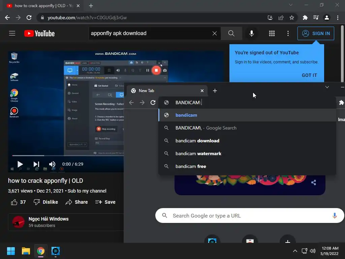Mute the video volume speaker
Viewport: 345px width, 259px height.
52,164
